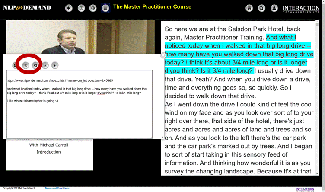Click the copy text icon in notes toolbar

35,65
